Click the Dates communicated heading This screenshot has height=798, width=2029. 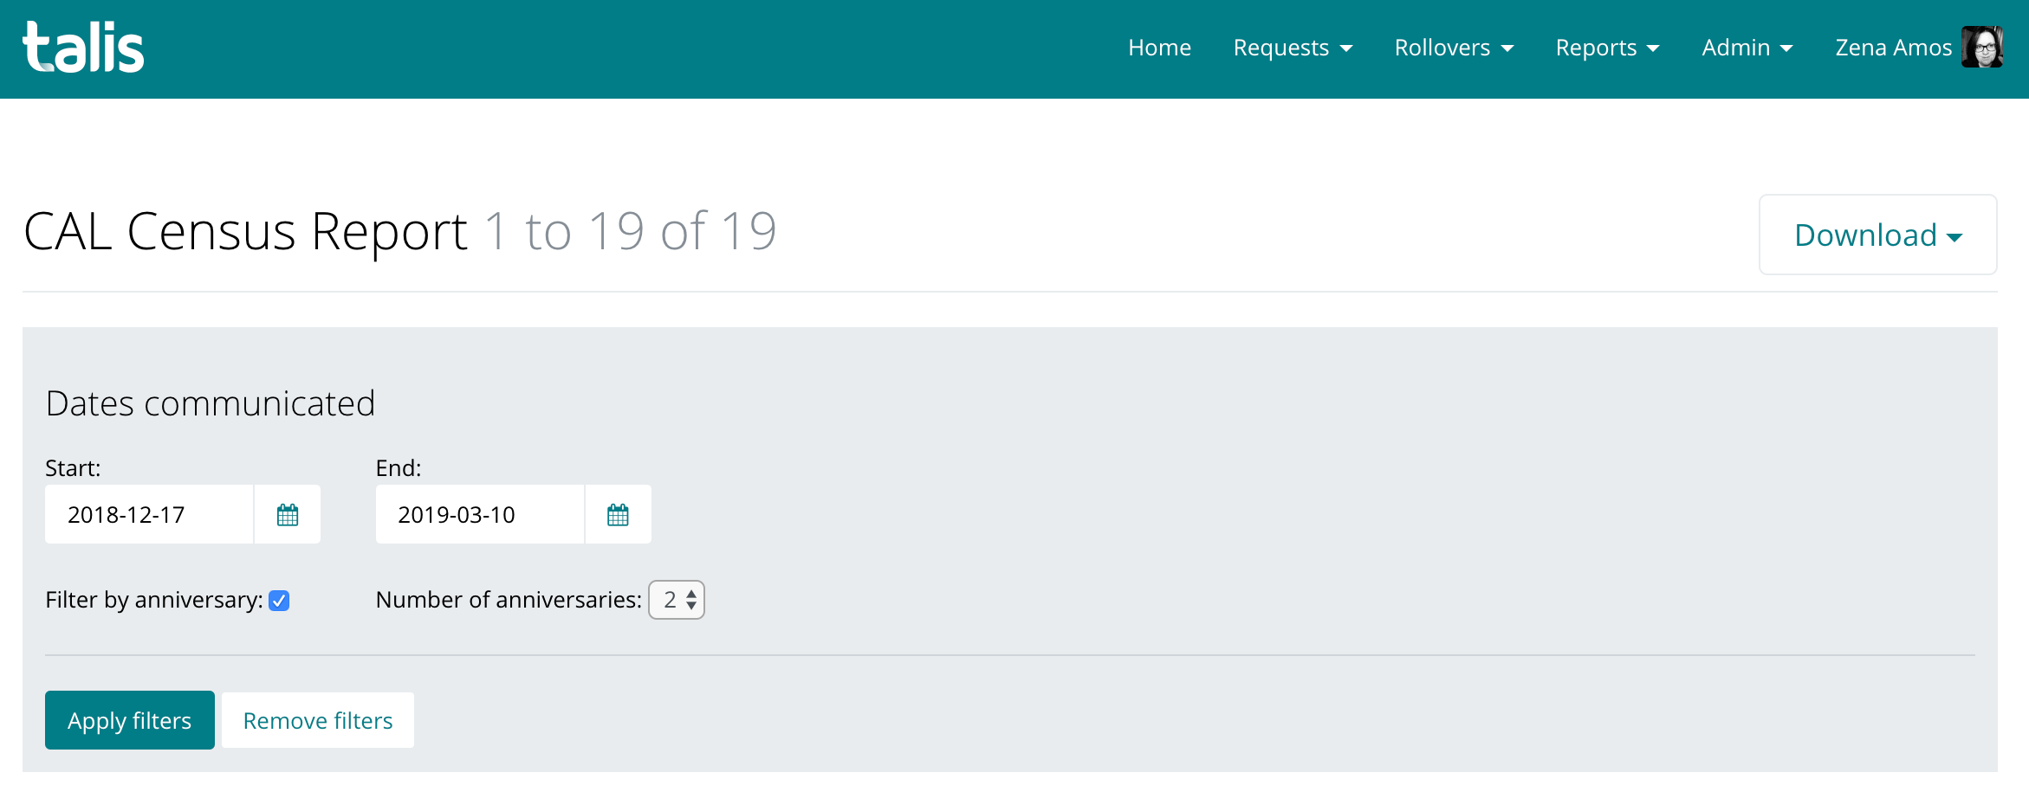(211, 403)
